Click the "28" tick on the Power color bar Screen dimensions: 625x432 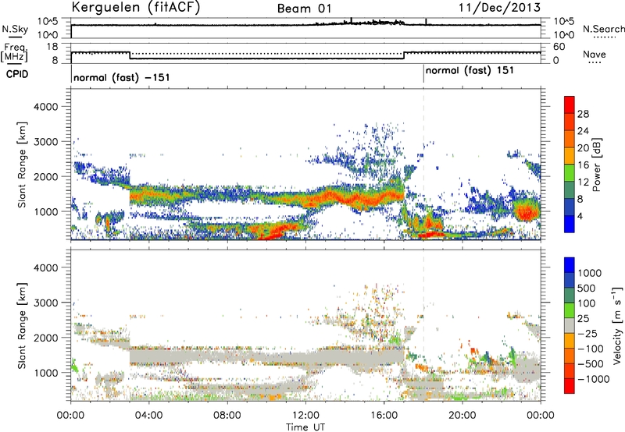[x=583, y=114]
